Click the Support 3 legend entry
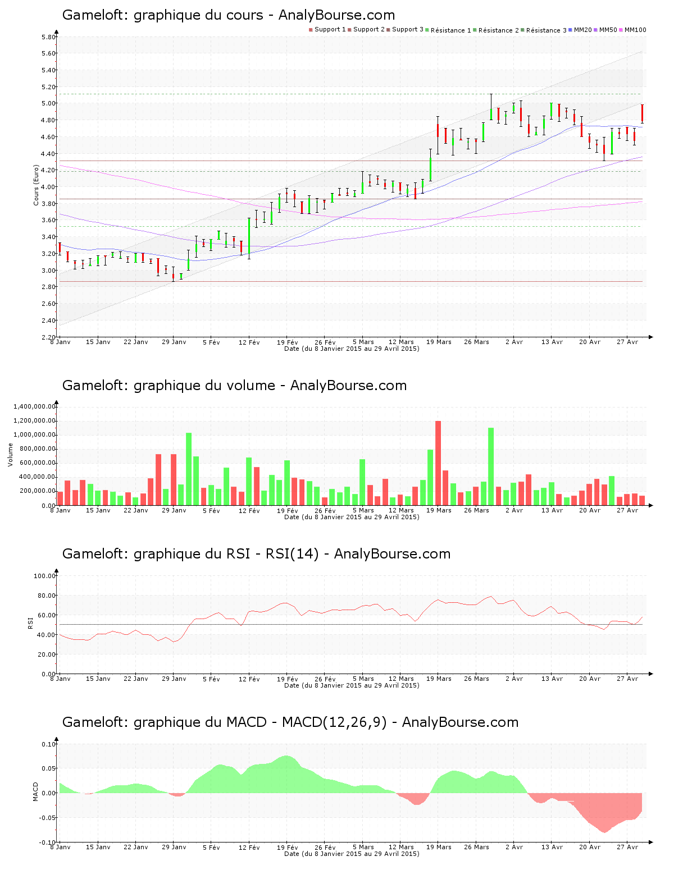This screenshot has height=870, width=674. tap(407, 30)
